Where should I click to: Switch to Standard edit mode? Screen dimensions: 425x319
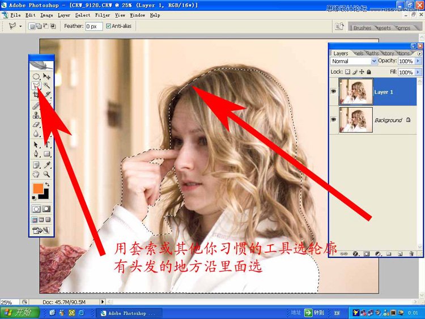36,209
